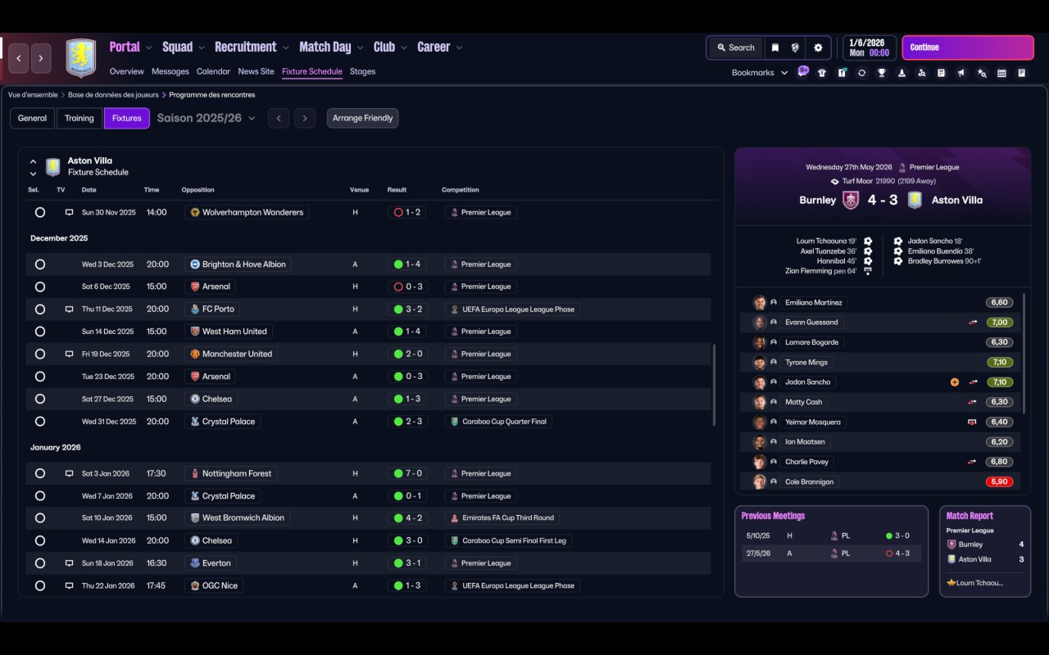Select the West Ham United fixture radio
This screenshot has width=1049, height=655.
tap(39, 332)
